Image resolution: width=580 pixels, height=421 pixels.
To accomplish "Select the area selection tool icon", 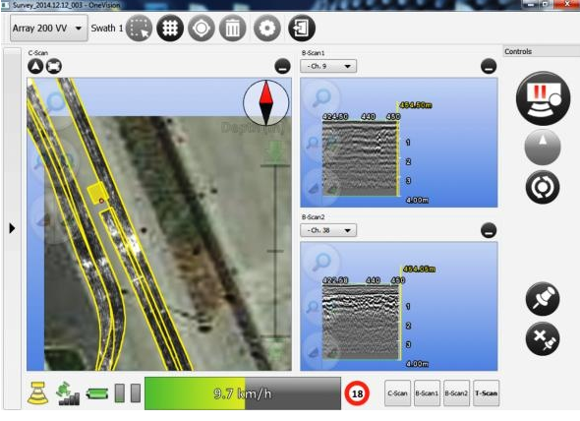I will coord(139,29).
